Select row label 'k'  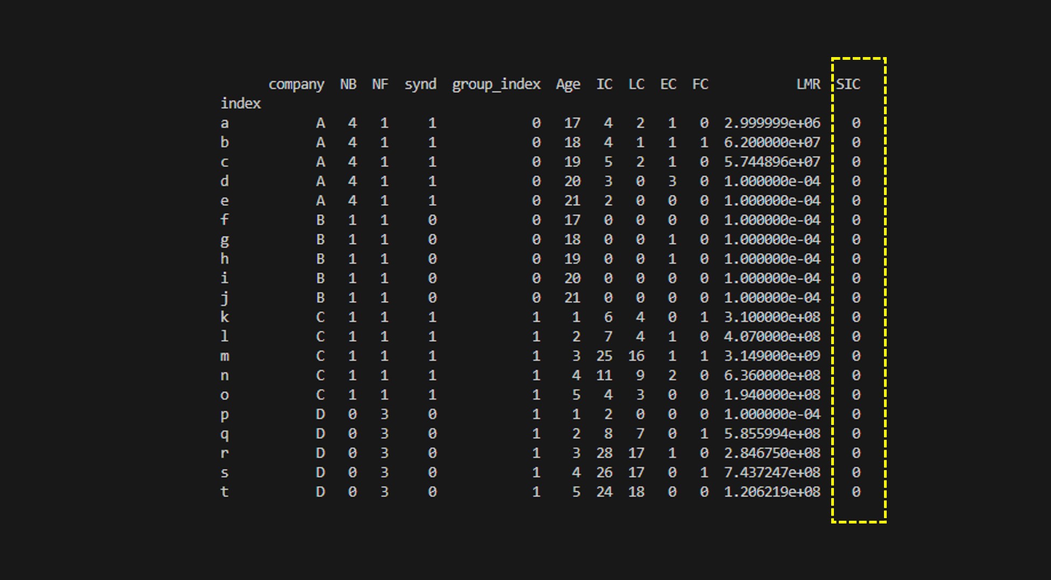[x=225, y=317]
